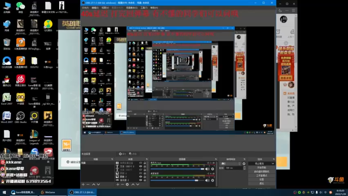Open source properties gear in Sources panel
348x196 pixels.
127,184
